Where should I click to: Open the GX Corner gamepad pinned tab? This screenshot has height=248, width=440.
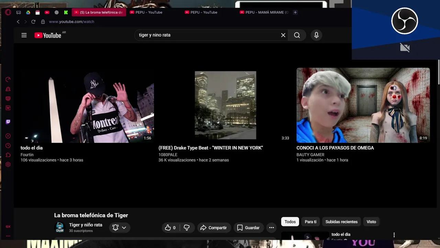point(19,12)
